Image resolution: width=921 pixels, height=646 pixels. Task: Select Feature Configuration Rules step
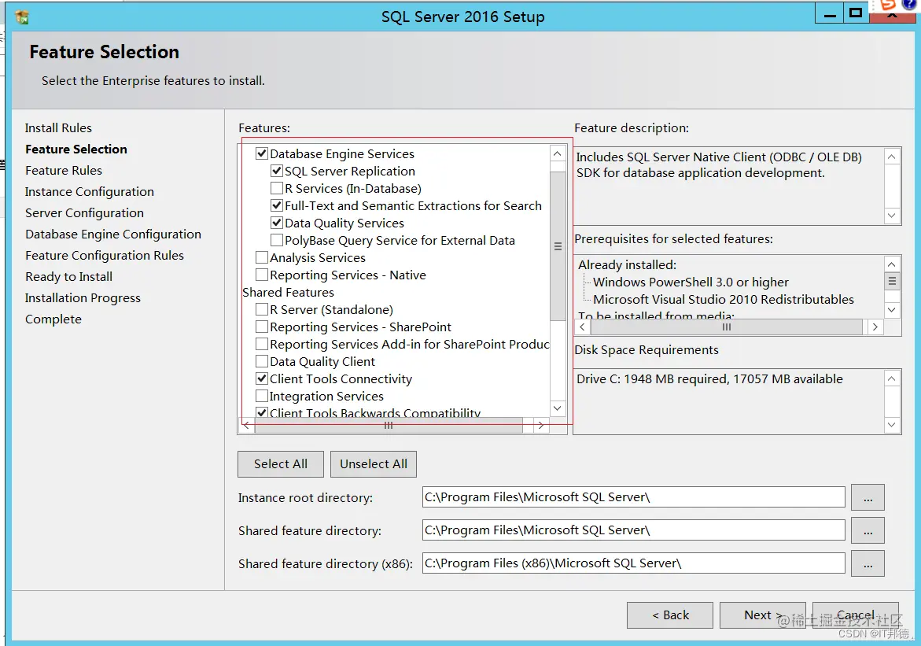pyautogui.click(x=105, y=255)
